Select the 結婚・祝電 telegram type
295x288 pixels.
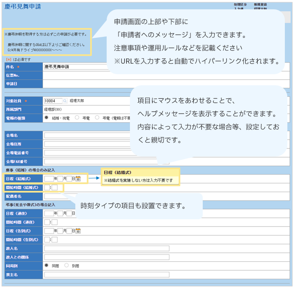point(47,117)
